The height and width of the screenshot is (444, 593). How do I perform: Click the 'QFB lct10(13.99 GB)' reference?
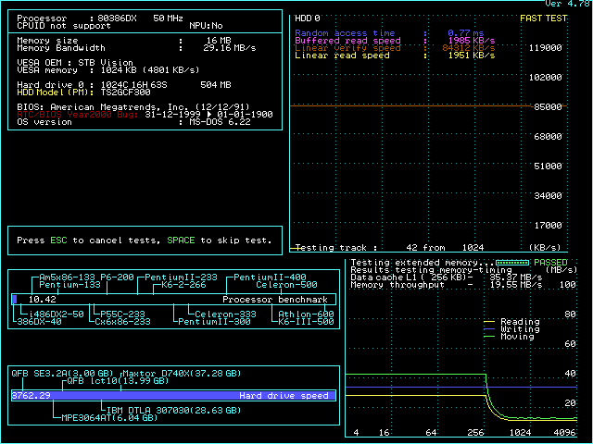click(118, 381)
